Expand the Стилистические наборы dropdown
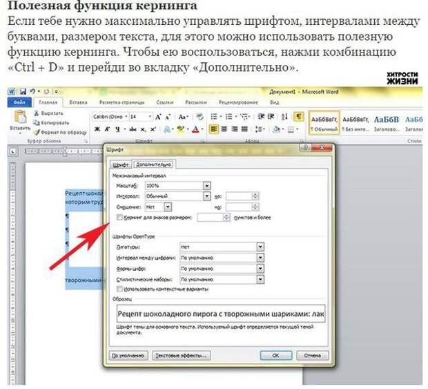The height and width of the screenshot is (389, 428). (x=260, y=279)
